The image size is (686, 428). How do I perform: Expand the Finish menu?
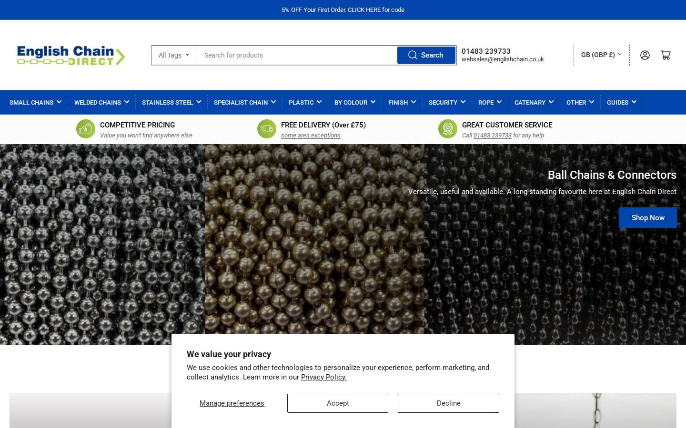pos(402,102)
